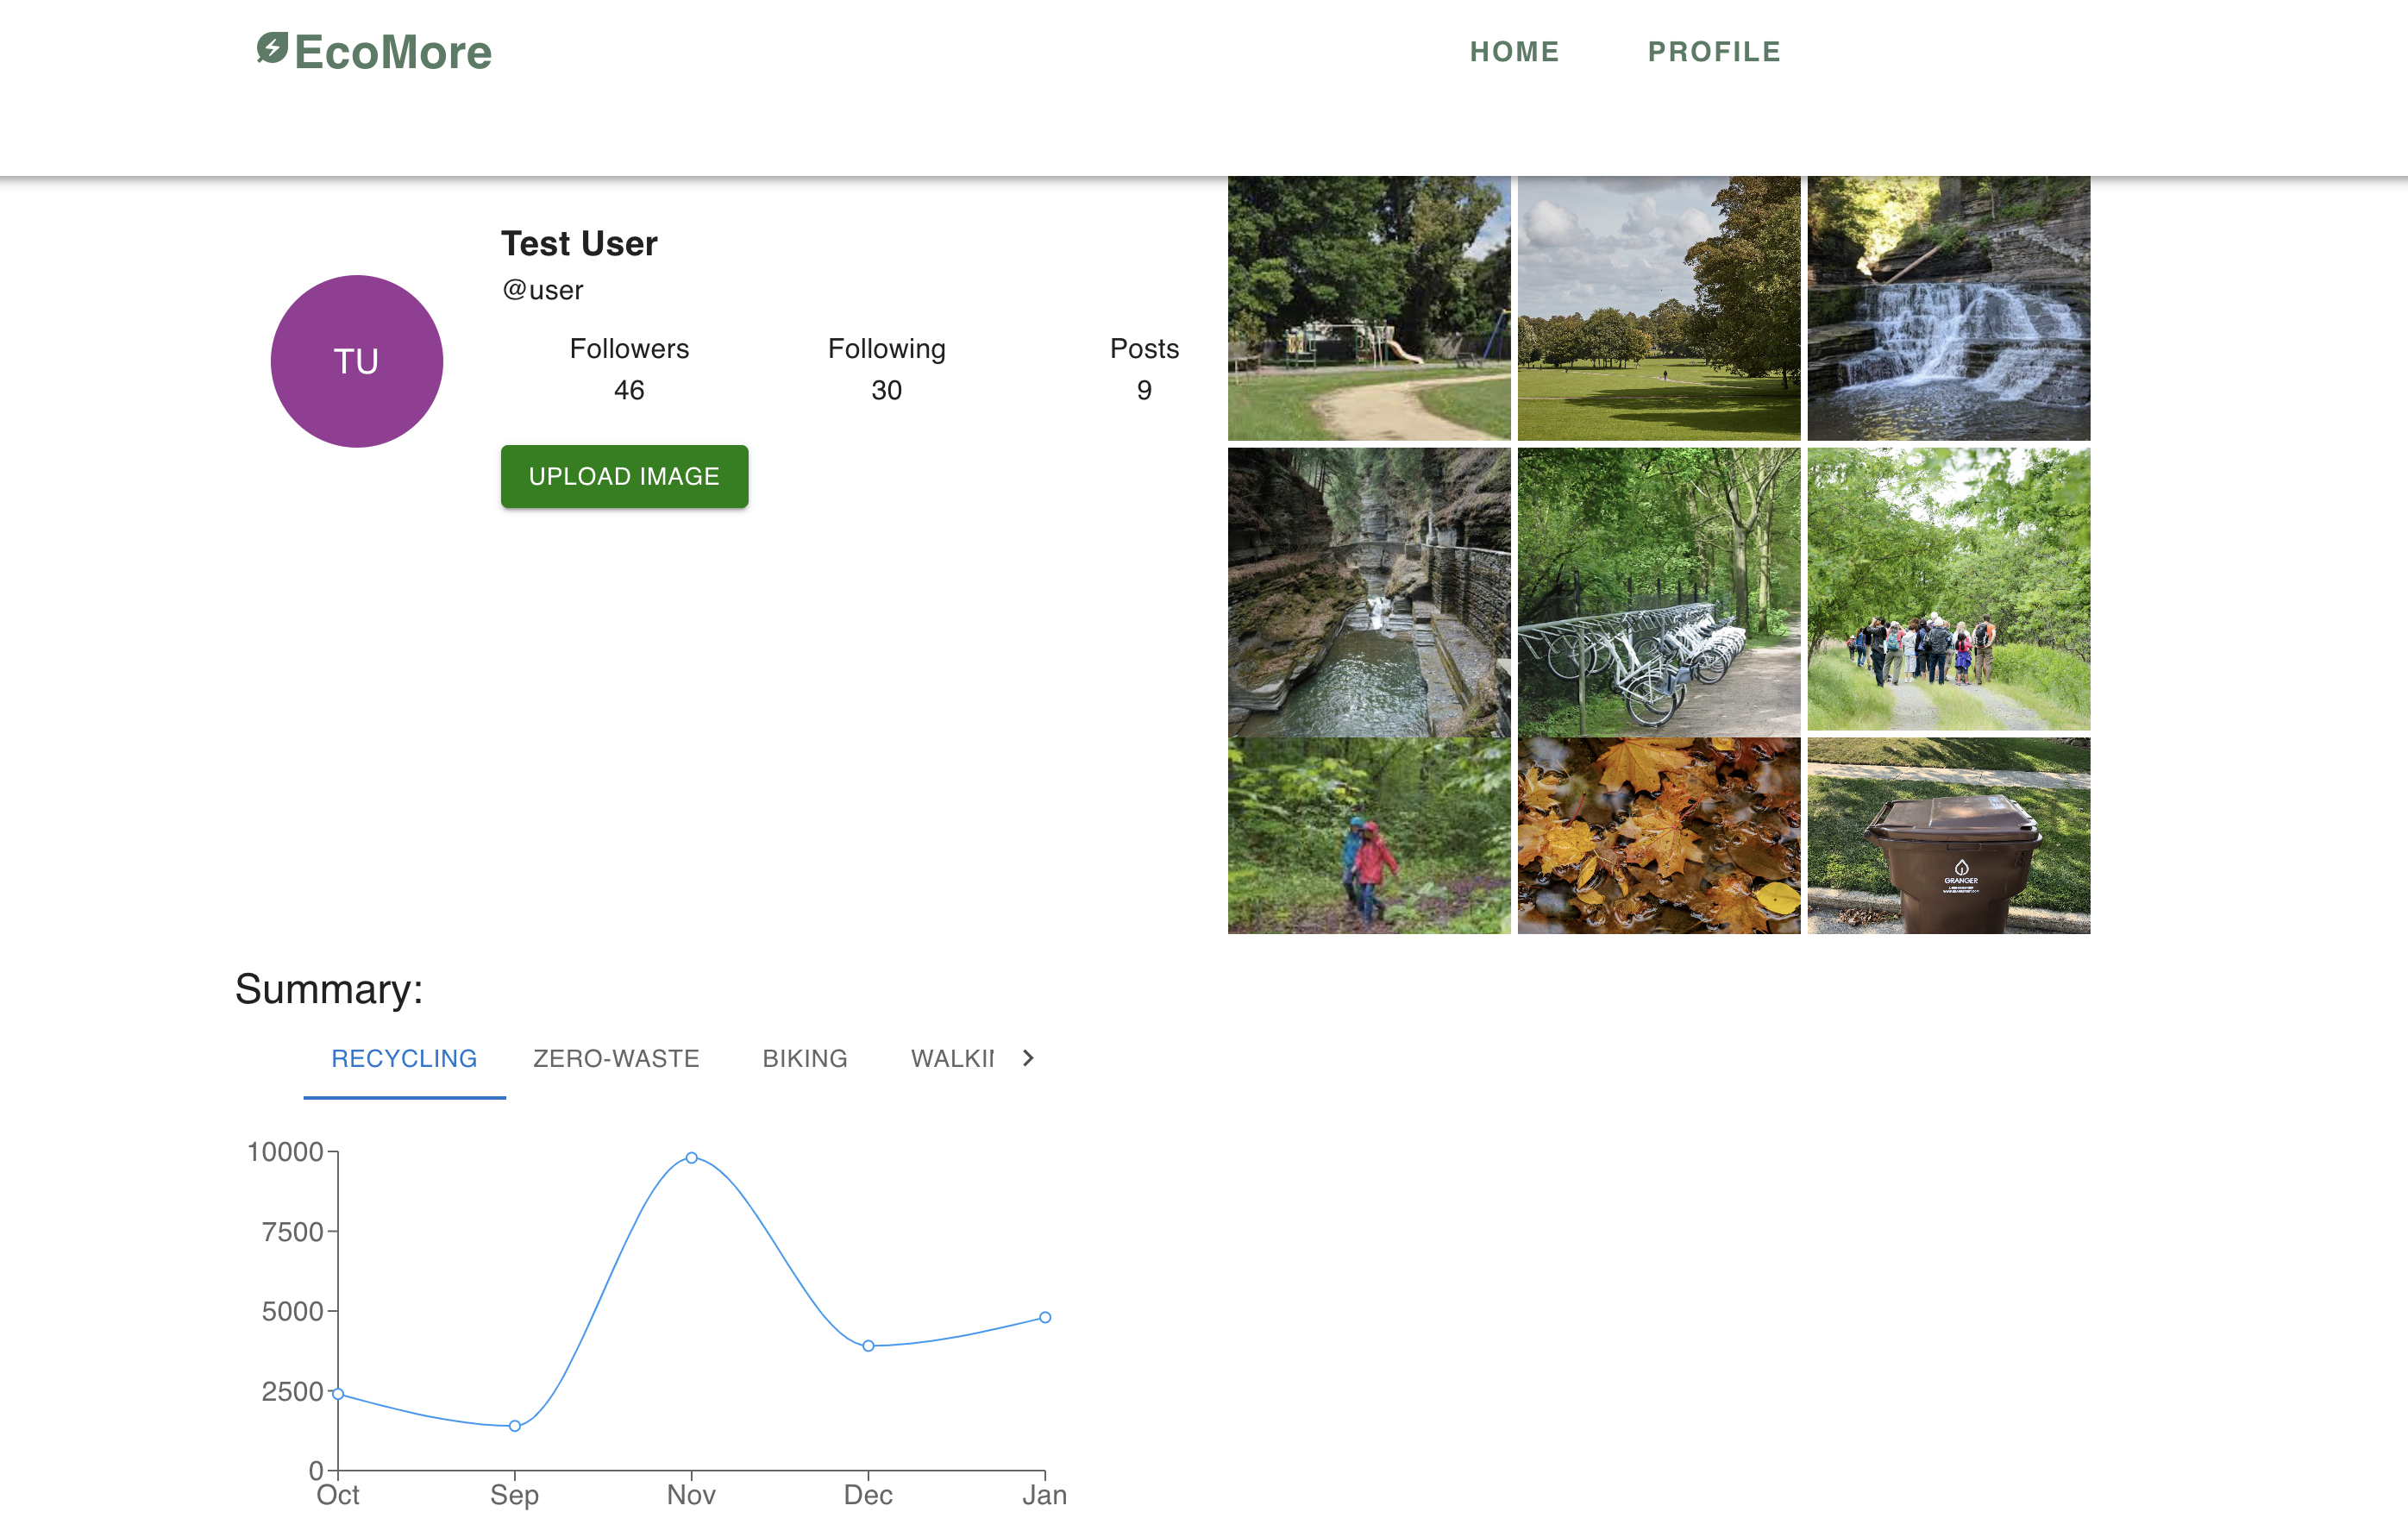Open the HOME navigation link
The width and height of the screenshot is (2408, 1537).
coord(1514,52)
